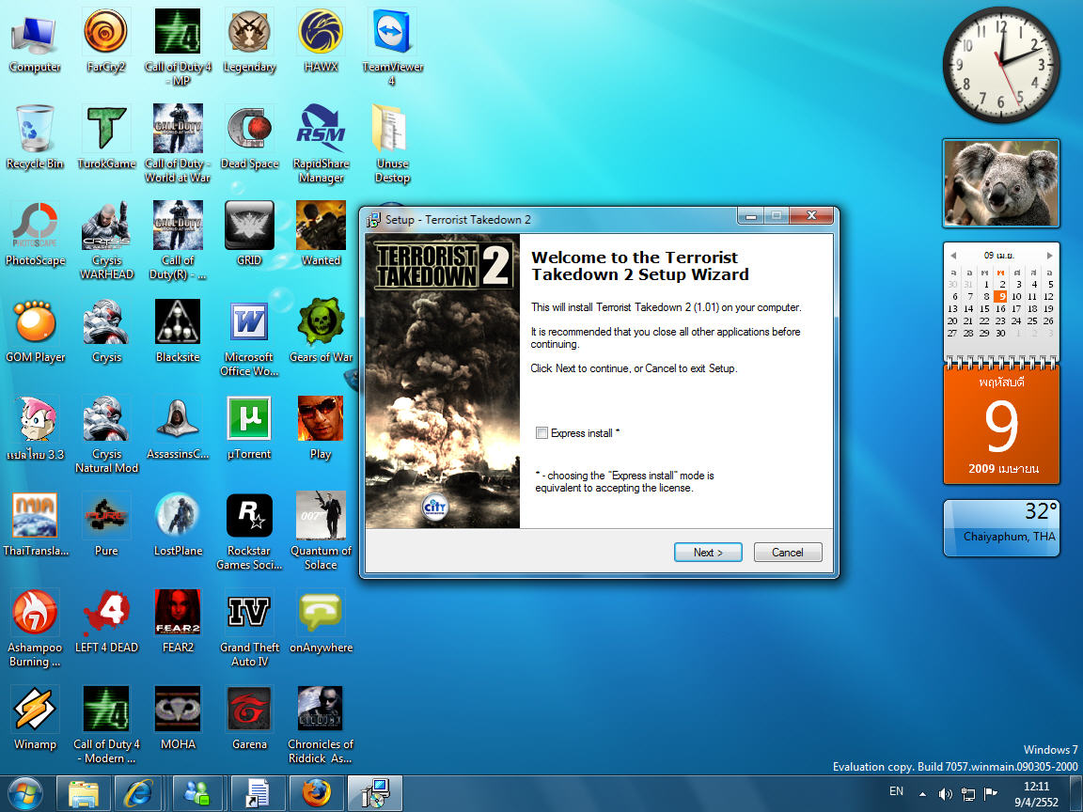Open the taskbar clock showing 12:11

1036,794
